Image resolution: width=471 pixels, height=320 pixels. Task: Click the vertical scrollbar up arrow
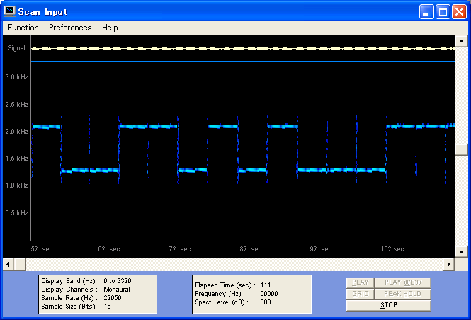(461, 41)
